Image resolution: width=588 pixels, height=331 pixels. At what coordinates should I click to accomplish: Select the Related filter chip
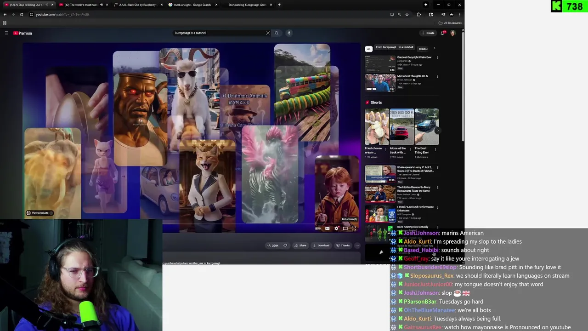coord(423,49)
